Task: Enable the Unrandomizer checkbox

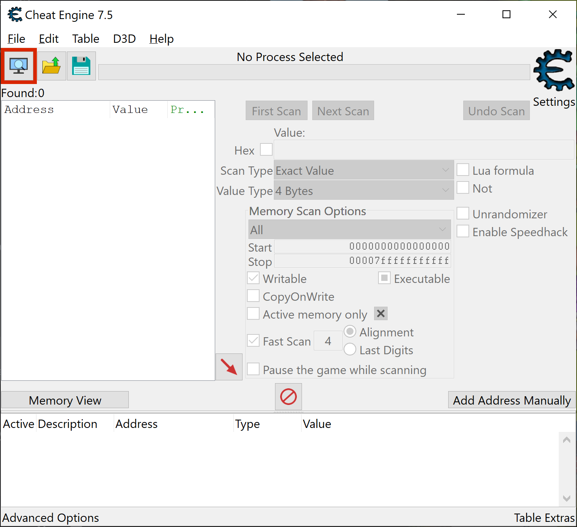Action: click(x=463, y=214)
